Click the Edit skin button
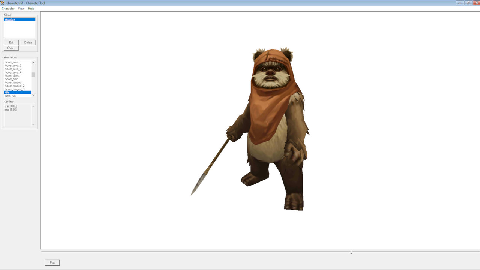The height and width of the screenshot is (270, 480). [x=11, y=42]
